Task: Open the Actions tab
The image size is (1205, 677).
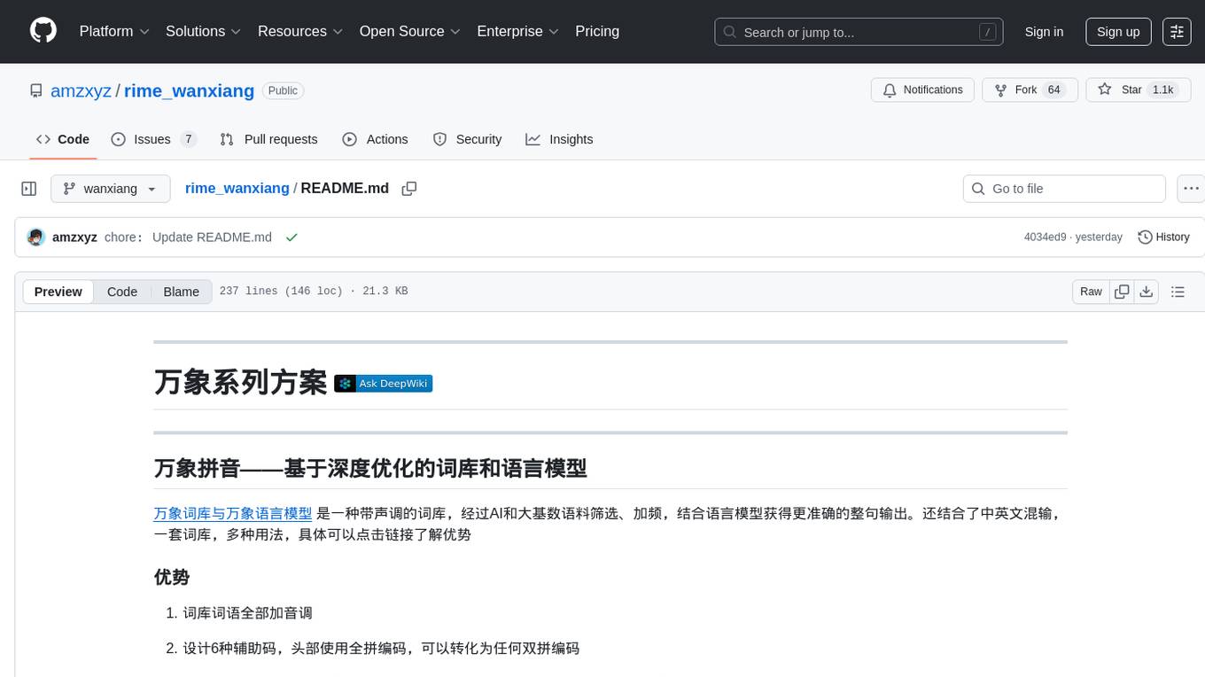Action: pyautogui.click(x=375, y=139)
